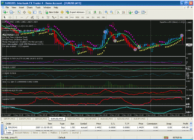This screenshot has width=194, height=140.
Task: Open a new chart from toolbar
Action: click(x=4, y=12)
